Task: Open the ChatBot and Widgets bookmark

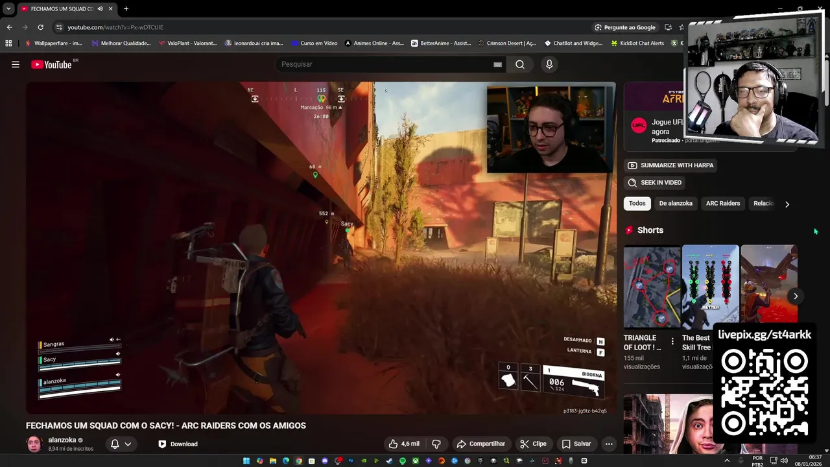Action: [573, 43]
